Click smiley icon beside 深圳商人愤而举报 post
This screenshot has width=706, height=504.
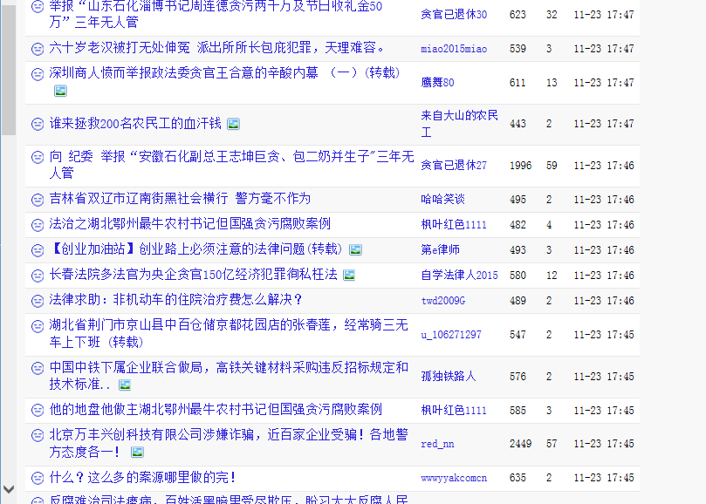38,74
